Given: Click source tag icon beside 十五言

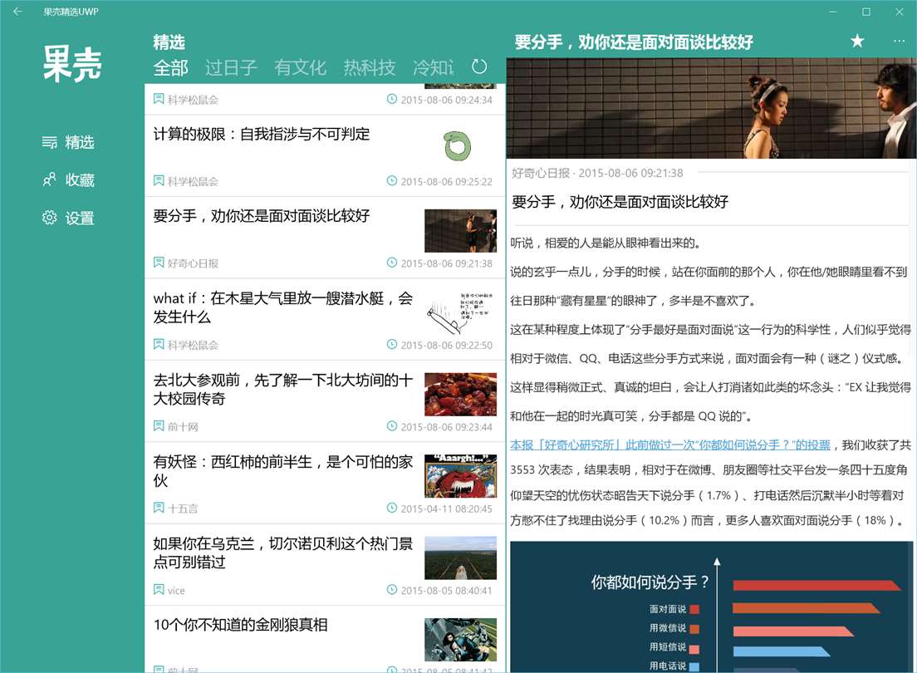Looking at the screenshot, I should click(159, 508).
